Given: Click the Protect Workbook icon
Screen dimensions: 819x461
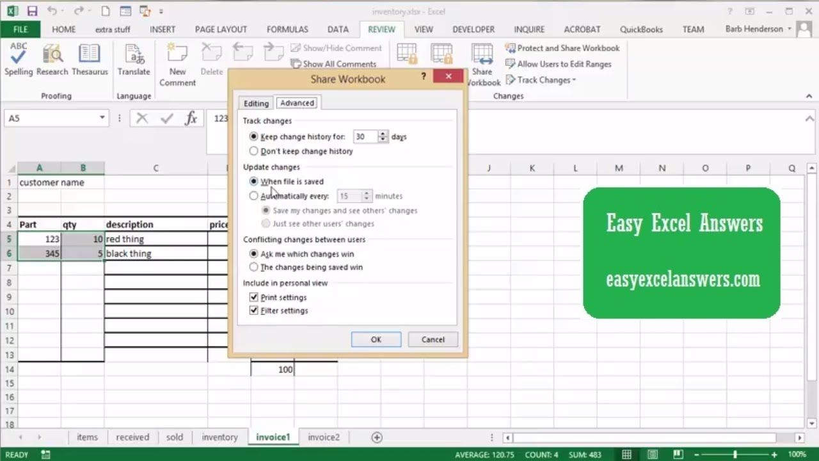Looking at the screenshot, I should (441, 54).
